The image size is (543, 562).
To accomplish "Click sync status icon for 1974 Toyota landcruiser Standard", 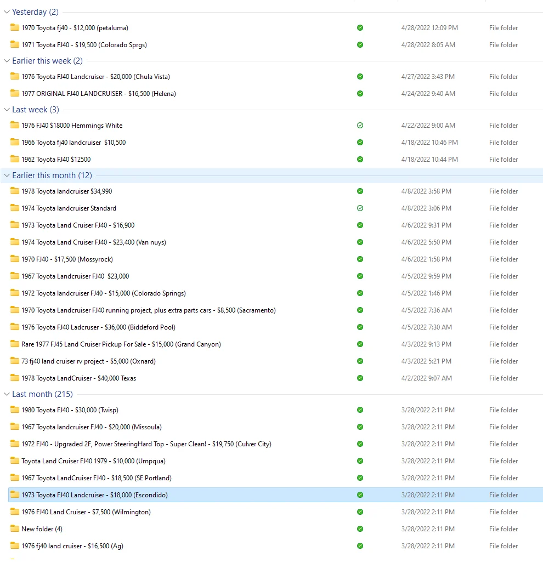I will [x=360, y=208].
